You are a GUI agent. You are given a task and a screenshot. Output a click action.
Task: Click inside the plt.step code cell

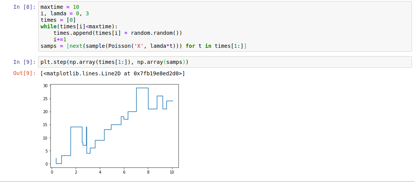tap(225, 62)
